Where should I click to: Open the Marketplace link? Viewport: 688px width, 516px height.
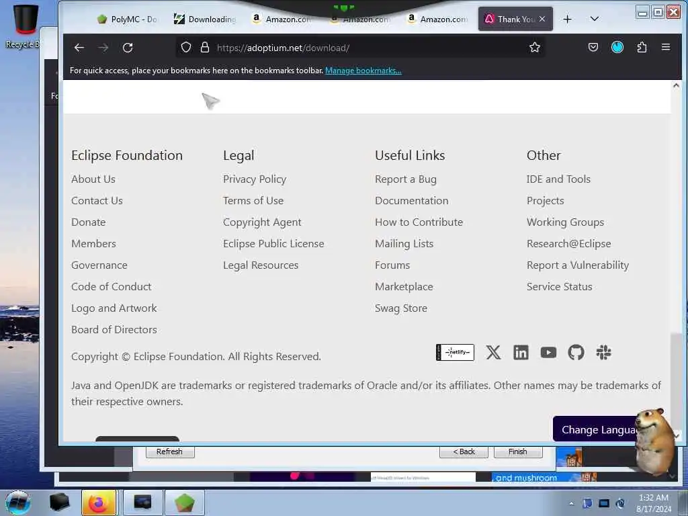404,286
